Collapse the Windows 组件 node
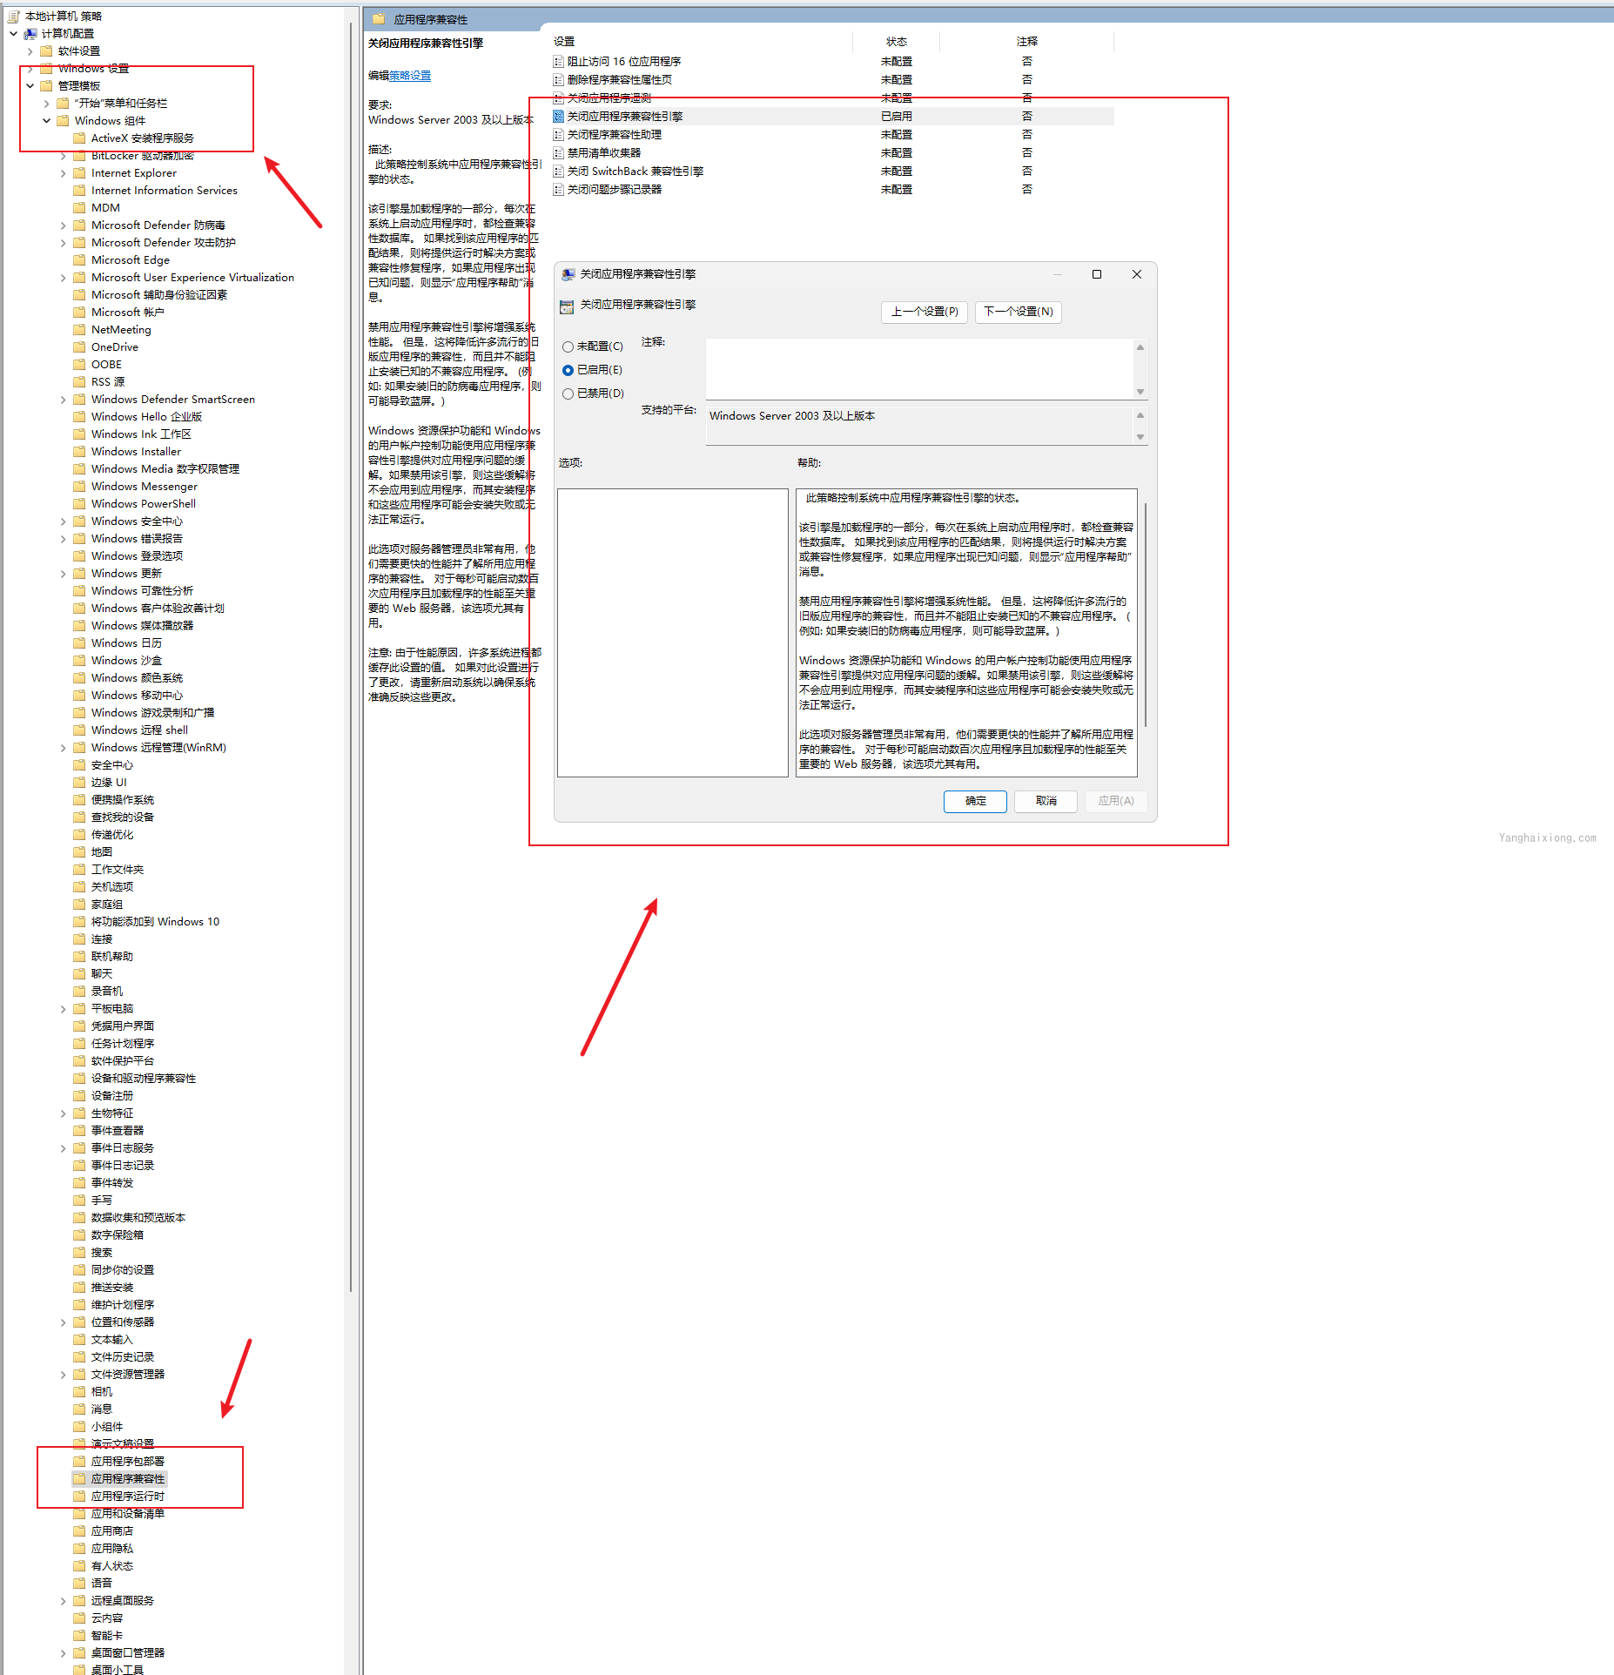This screenshot has height=1675, width=1614. 47,120
